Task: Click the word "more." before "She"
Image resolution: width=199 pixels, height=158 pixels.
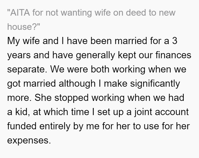Action: [19, 98]
